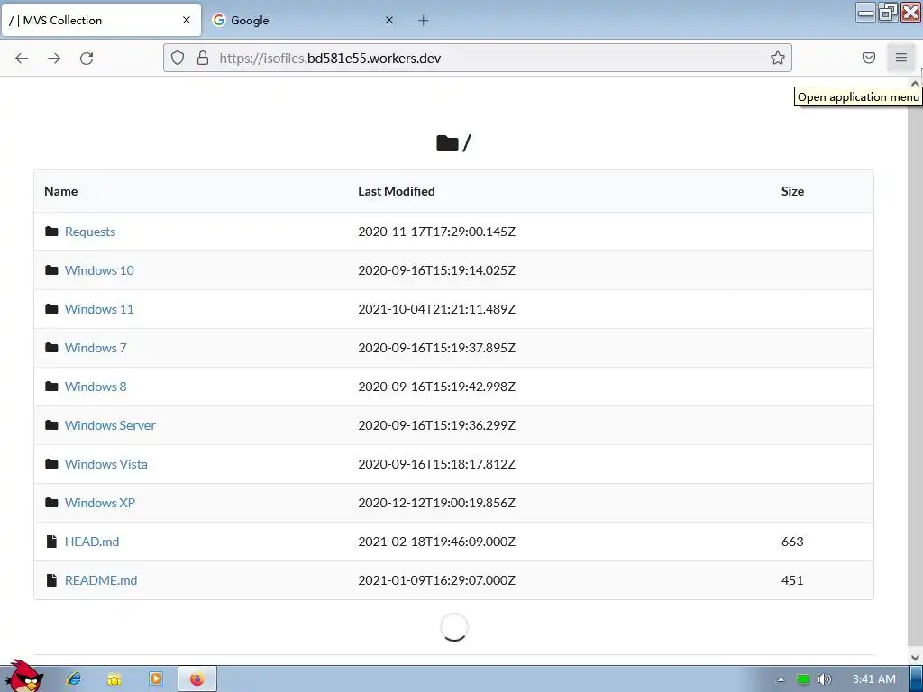
Task: Open the Windows 11 folder
Action: (99, 310)
